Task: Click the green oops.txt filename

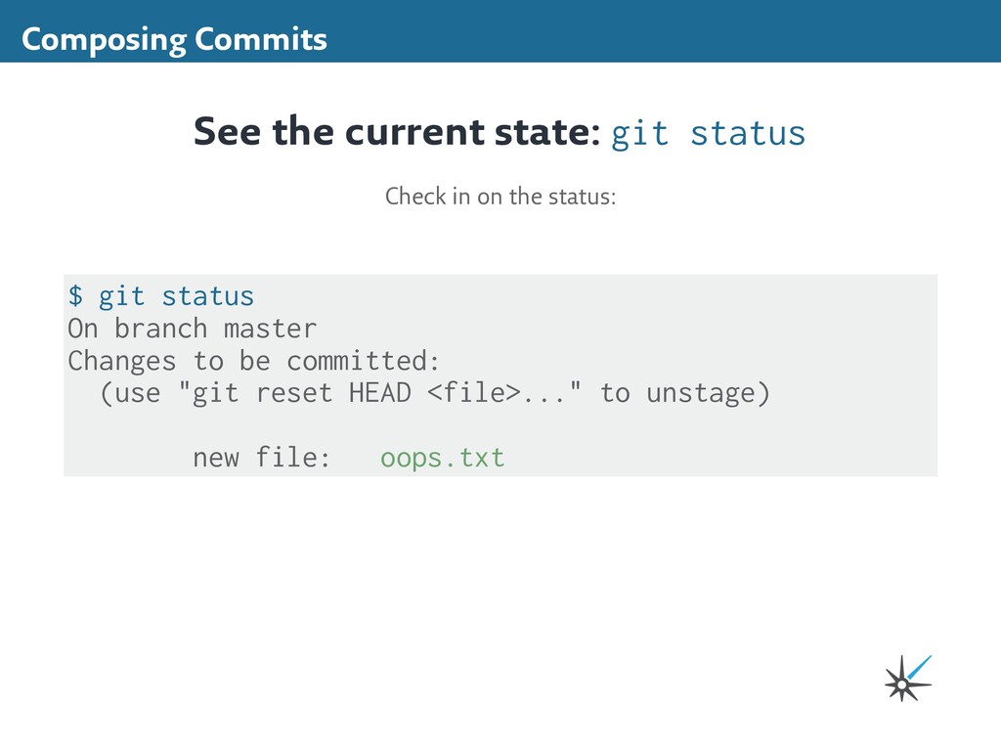Action: pyautogui.click(x=443, y=459)
